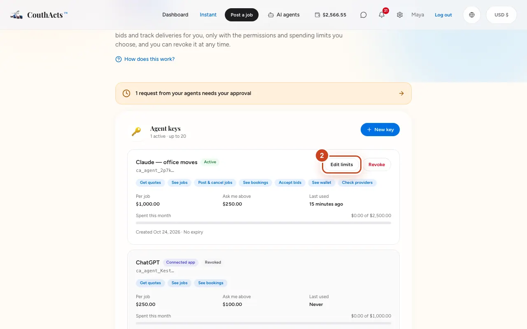This screenshot has width=527, height=329.
Task: Click the CouthActs logo
Action: pos(39,15)
